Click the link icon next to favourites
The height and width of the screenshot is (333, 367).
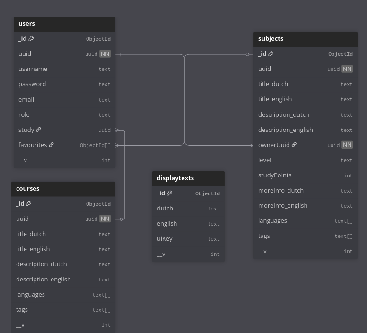[x=51, y=145]
